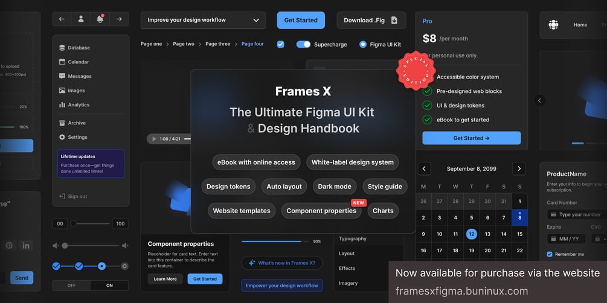This screenshot has height=303, width=607.
Task: Select day 22 in the calendar
Action: click(x=519, y=250)
